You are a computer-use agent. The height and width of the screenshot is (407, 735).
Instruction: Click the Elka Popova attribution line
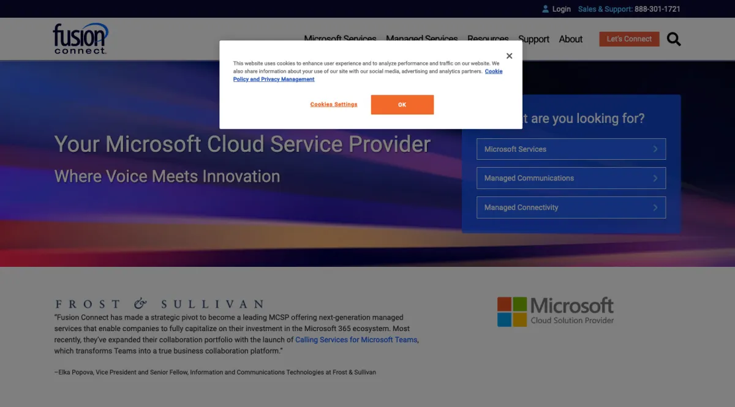click(215, 372)
